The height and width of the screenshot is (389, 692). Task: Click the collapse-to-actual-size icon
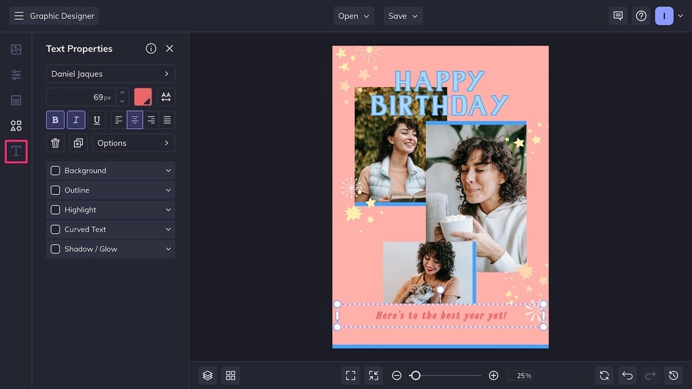(374, 375)
